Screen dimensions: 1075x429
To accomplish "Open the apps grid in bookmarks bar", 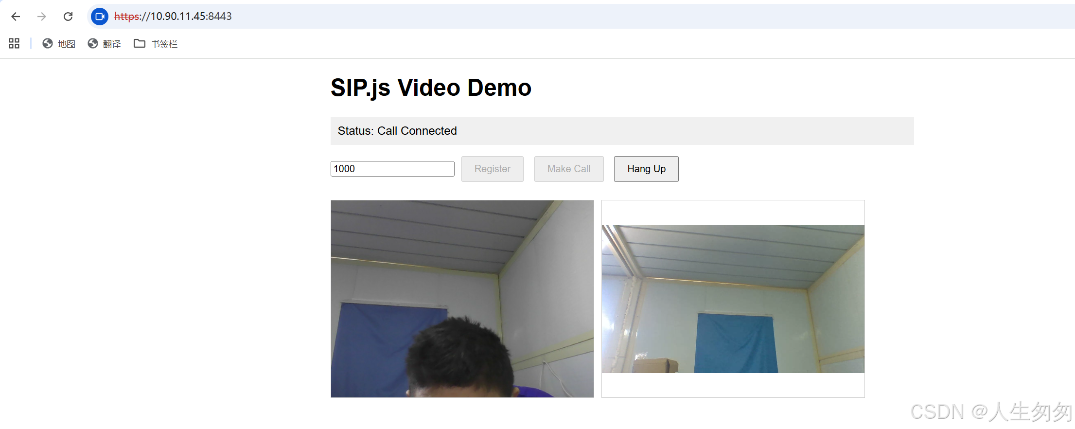I will coord(14,44).
